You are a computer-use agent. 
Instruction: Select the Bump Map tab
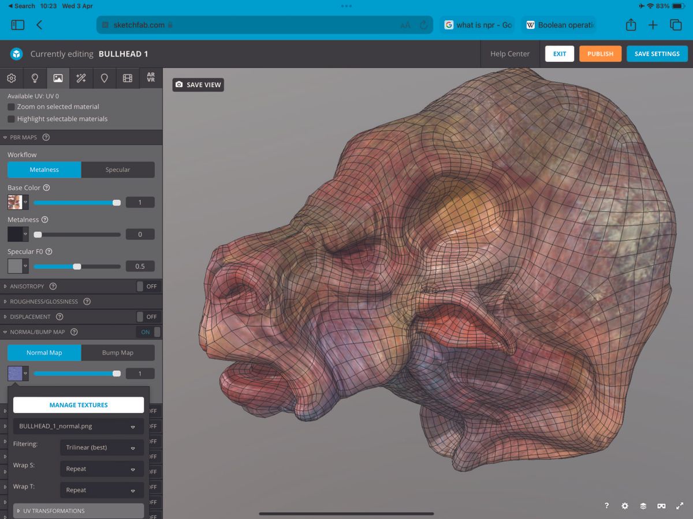[x=118, y=352]
